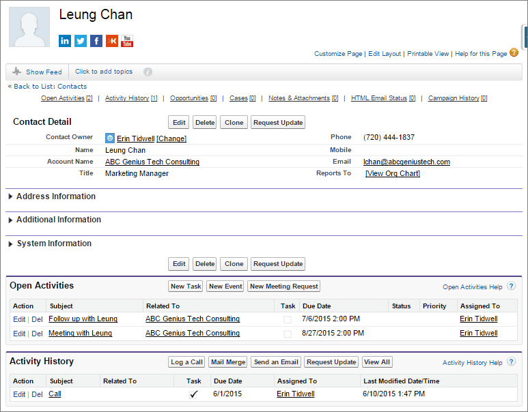Click the info icon beside topics
This screenshot has height=412, width=528.
coord(148,72)
